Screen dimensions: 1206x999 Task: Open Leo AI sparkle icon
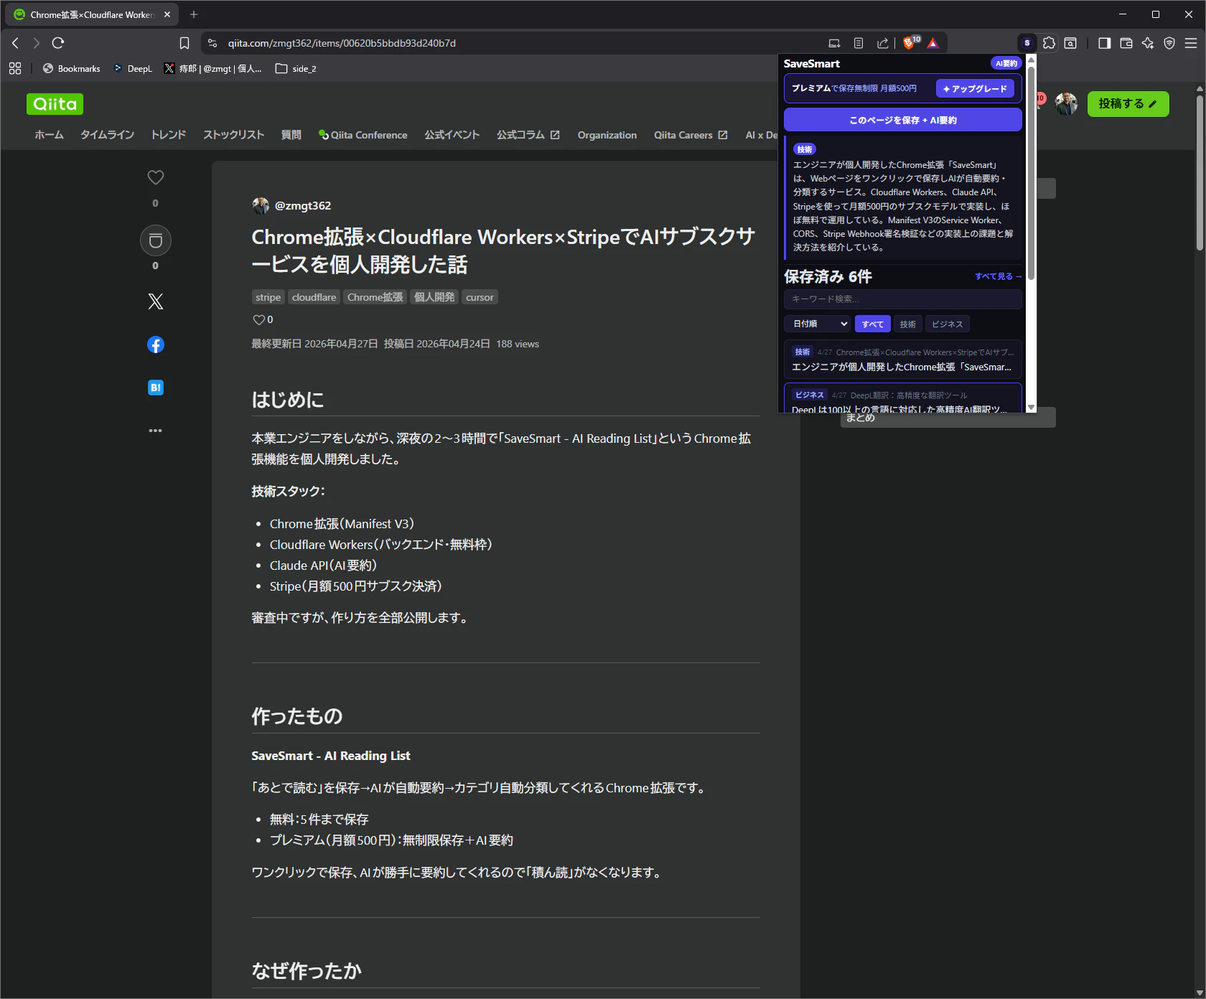[x=1148, y=43]
